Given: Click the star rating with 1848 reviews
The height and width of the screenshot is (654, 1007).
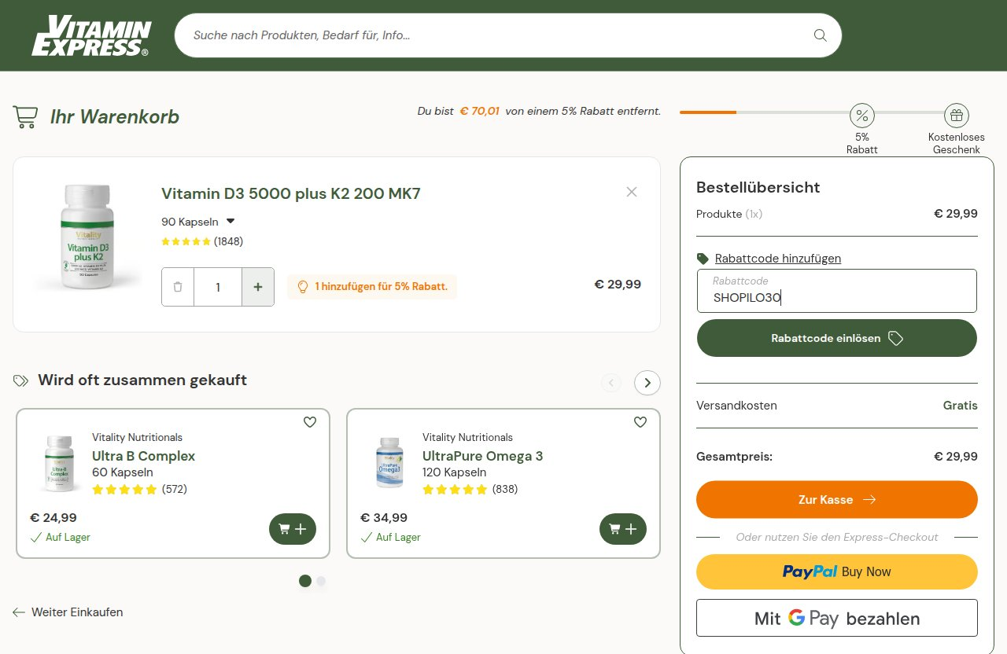Looking at the screenshot, I should point(202,241).
